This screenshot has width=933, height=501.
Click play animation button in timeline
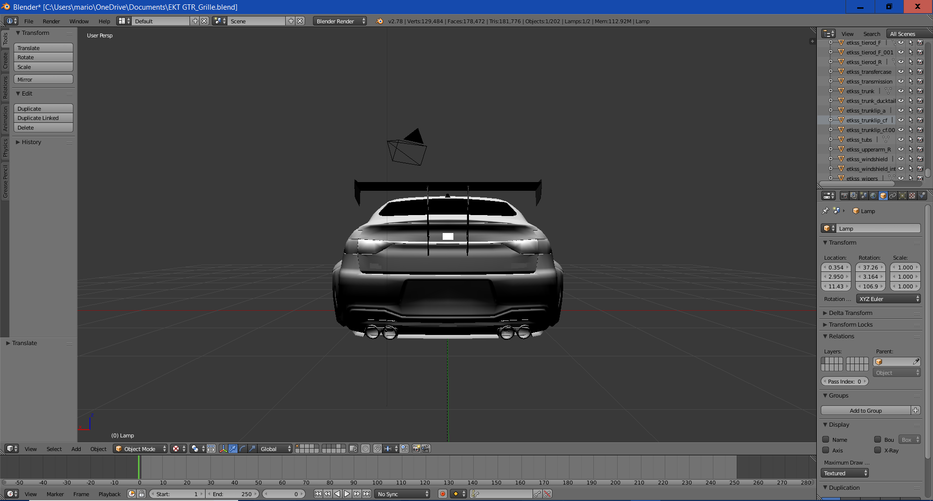point(347,494)
